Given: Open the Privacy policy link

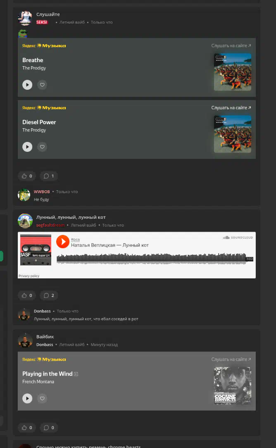Looking at the screenshot, I should tap(29, 276).
